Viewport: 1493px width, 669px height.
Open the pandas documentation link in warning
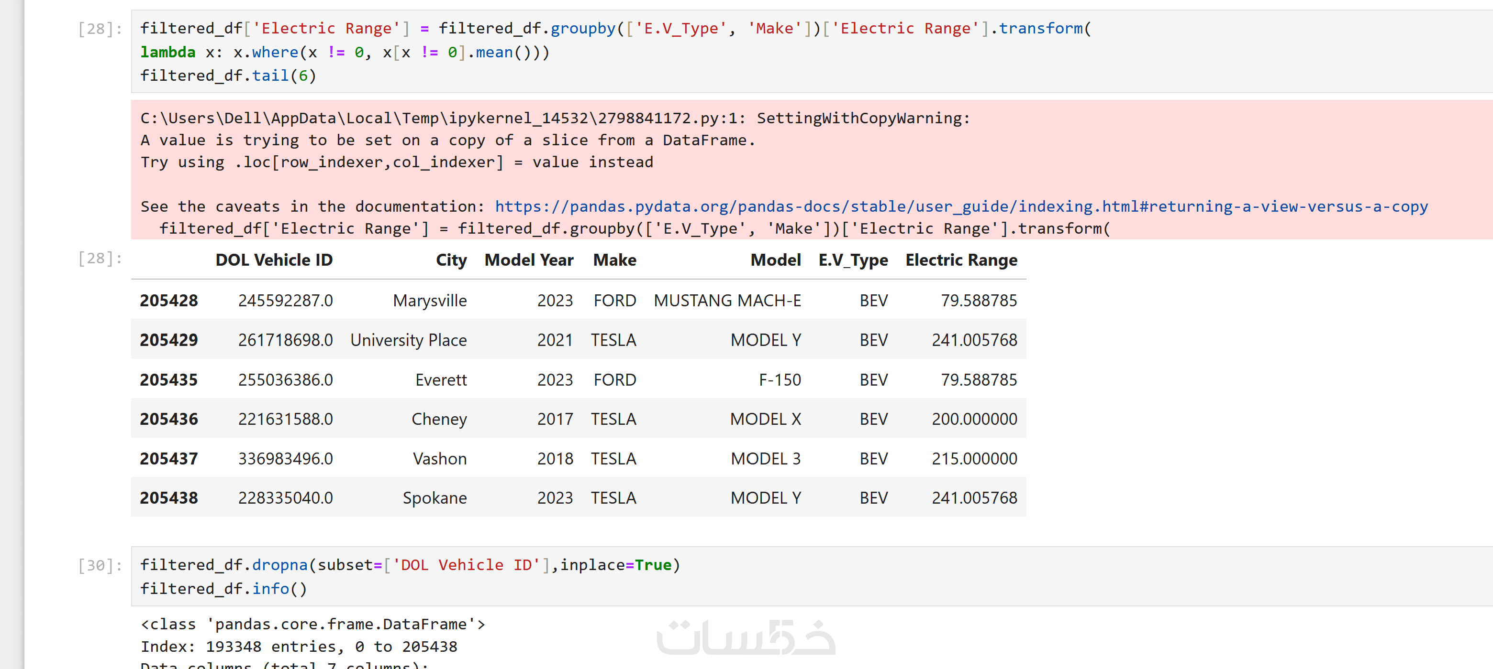(x=960, y=206)
